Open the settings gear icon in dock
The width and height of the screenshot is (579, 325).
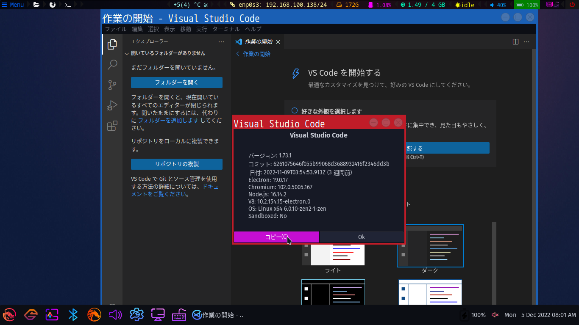coord(136,315)
